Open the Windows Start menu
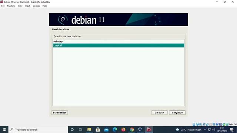 click(x=4, y=130)
